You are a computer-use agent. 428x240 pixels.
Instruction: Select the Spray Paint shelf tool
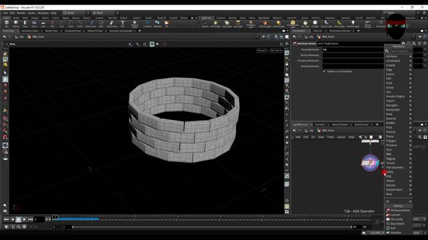112,24
